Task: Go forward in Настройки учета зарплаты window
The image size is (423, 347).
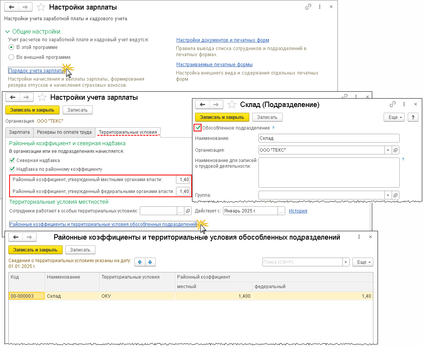Action: pos(26,97)
